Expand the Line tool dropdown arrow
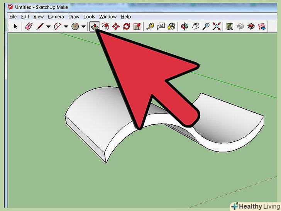The width and height of the screenshot is (281, 211). (x=48, y=27)
